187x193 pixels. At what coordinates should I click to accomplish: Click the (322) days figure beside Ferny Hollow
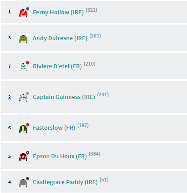(x=91, y=10)
